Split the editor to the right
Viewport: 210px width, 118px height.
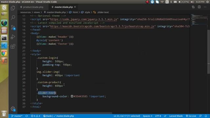[x=199, y=7]
